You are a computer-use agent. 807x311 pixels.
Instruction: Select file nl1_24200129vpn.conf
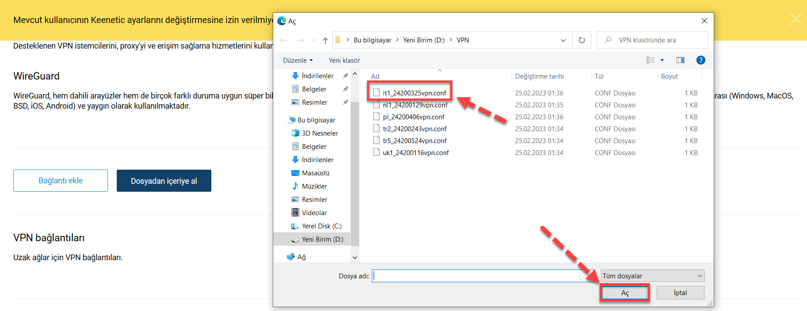click(x=415, y=105)
